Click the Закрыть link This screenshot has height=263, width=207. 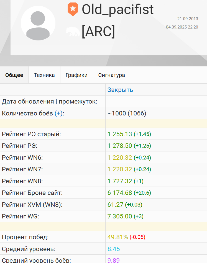pyautogui.click(x=120, y=90)
